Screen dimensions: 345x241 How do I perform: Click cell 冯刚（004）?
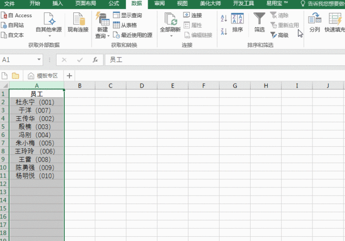(37, 135)
